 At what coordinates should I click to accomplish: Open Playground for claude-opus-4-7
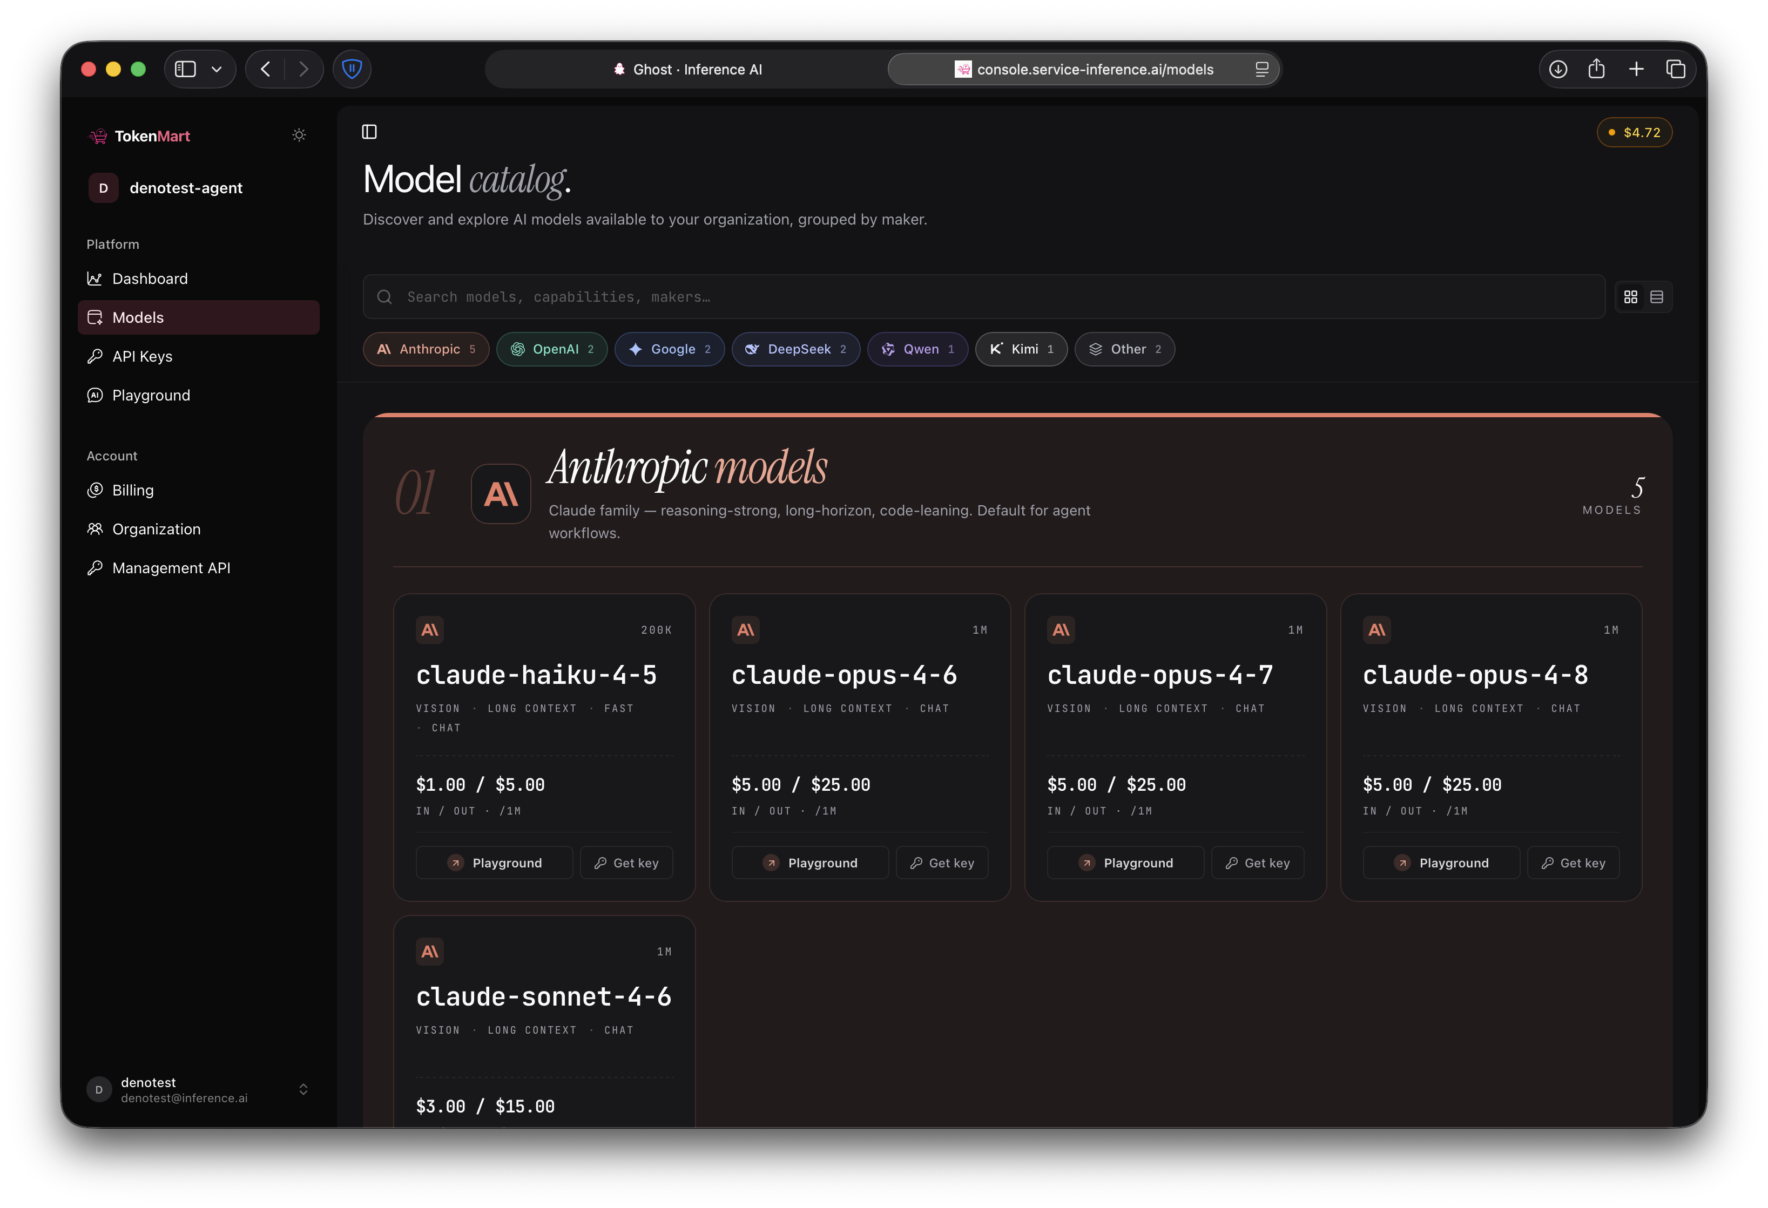click(x=1126, y=863)
